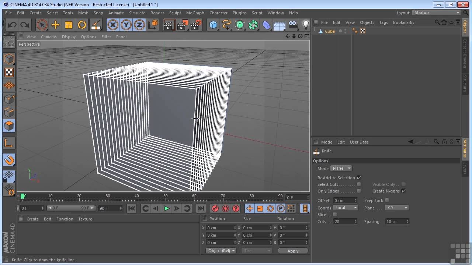This screenshot has width=472, height=265.
Task: Open the deformer objects icon
Action: coord(266,25)
